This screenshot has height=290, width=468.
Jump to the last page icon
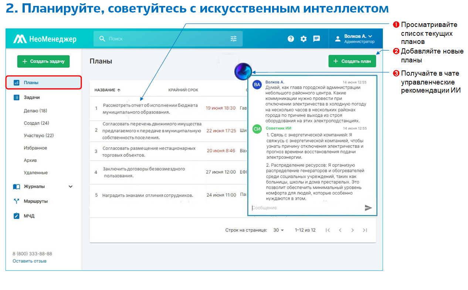click(x=365, y=230)
